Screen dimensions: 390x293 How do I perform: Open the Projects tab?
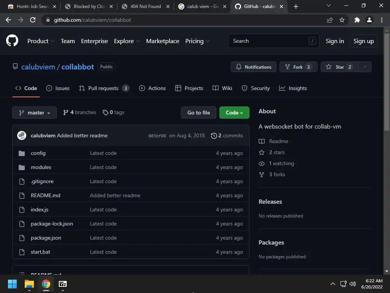(189, 88)
